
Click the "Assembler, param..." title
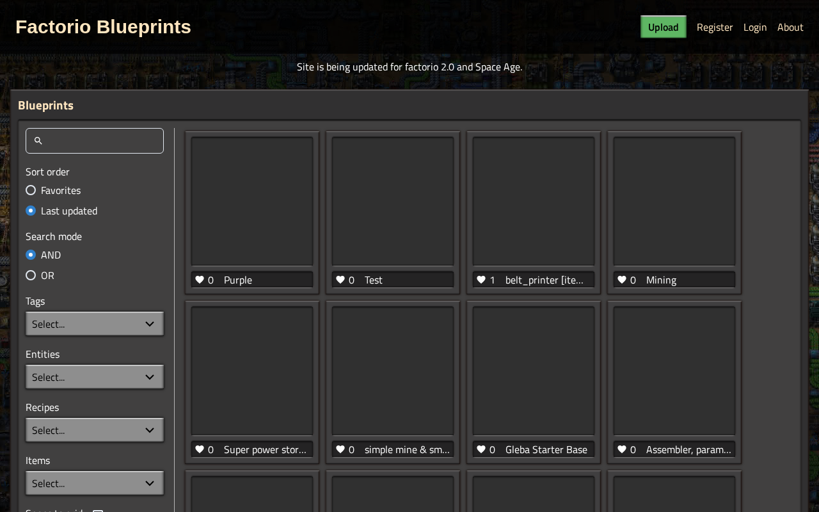[x=688, y=449]
